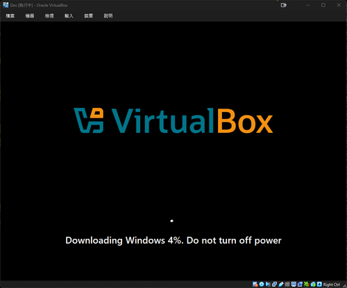Viewport: 347px width, 288px height.
Task: Open the 裝置 (Devices) menu
Action: click(88, 16)
